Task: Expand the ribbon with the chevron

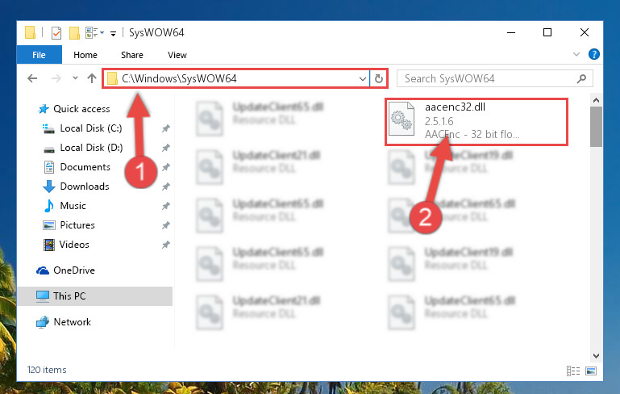Action: (x=576, y=54)
